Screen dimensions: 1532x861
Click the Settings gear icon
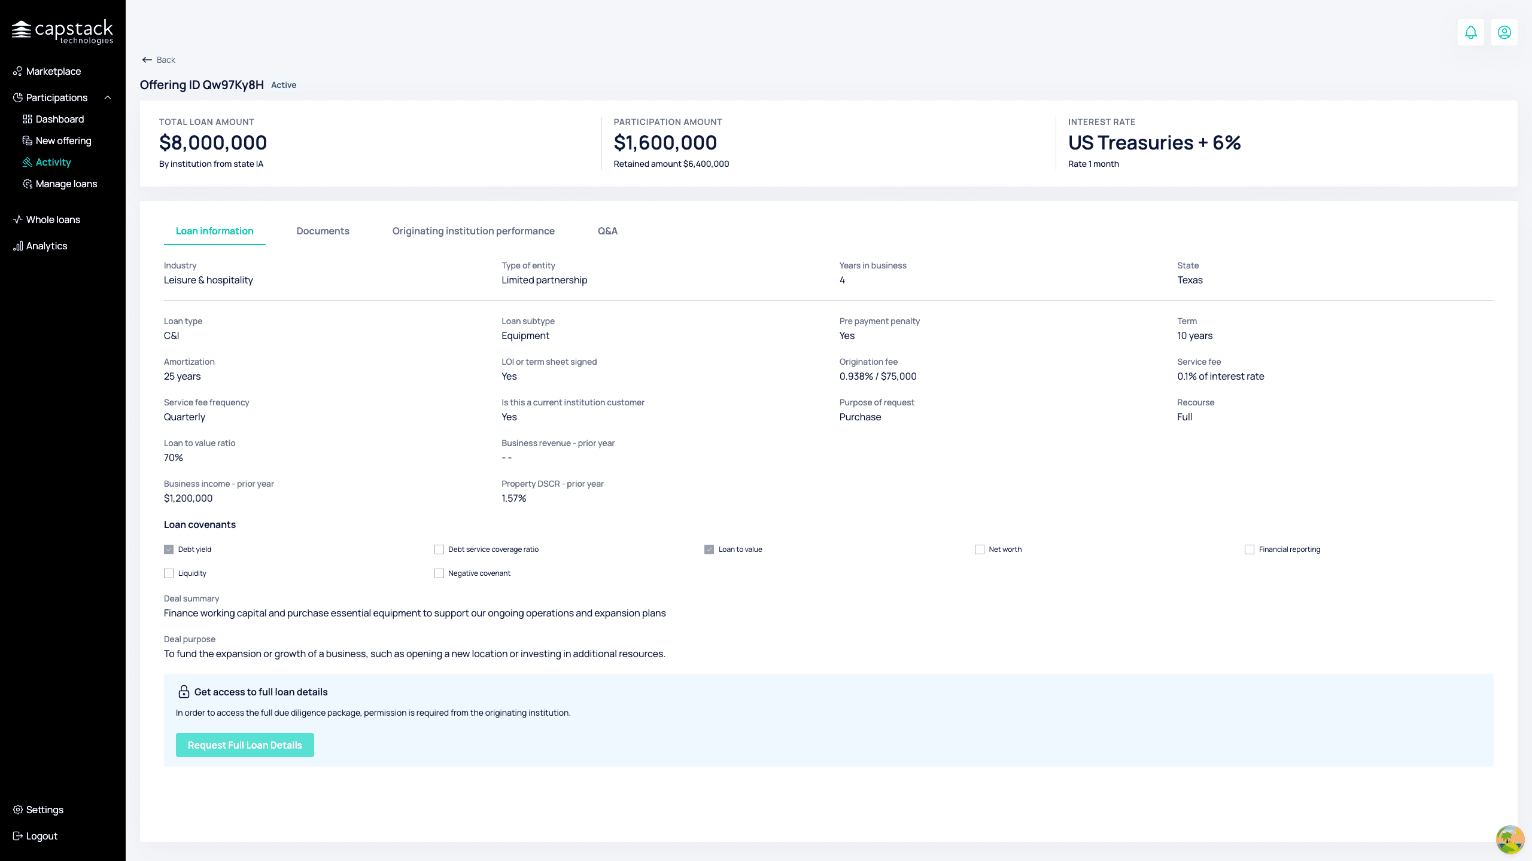point(18,810)
